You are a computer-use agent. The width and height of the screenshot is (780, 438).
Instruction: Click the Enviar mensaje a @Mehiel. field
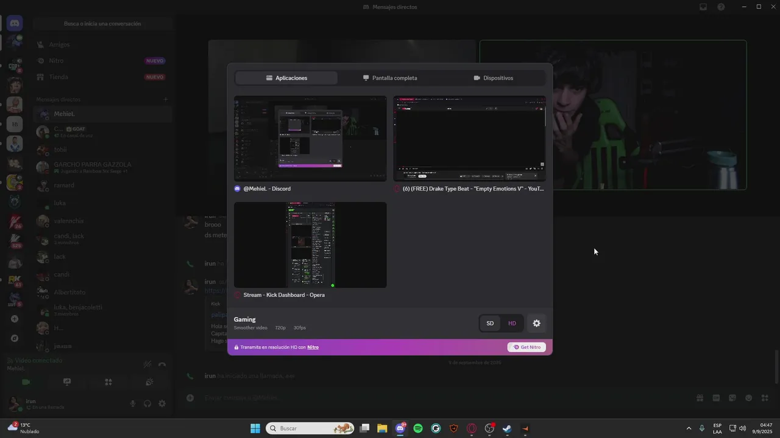point(445,398)
